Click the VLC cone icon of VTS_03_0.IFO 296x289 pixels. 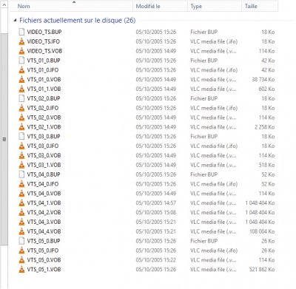pos(21,146)
